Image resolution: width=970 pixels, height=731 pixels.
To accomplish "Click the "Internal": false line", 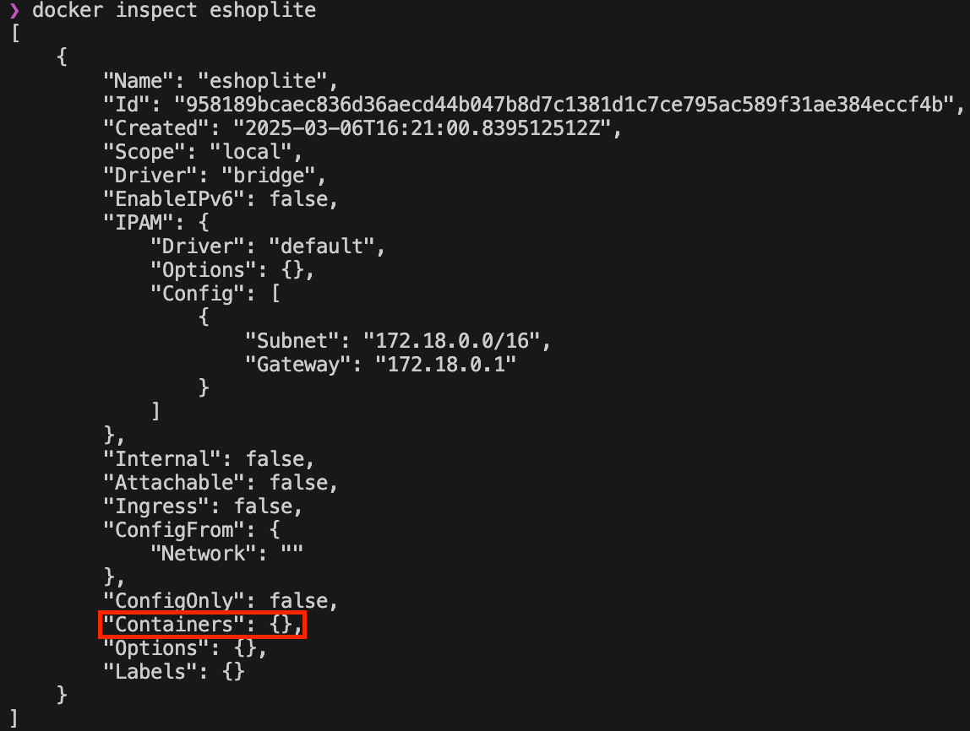I will point(209,458).
